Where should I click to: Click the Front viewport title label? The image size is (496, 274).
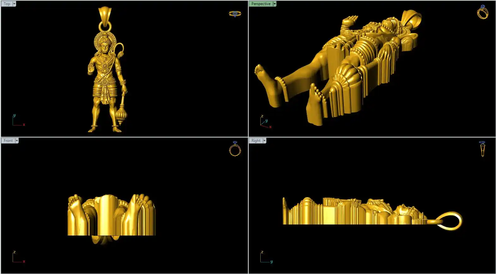(8, 141)
